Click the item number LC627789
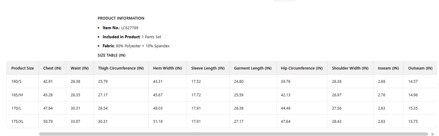Viewport: 439px width, 136px height. [130, 28]
